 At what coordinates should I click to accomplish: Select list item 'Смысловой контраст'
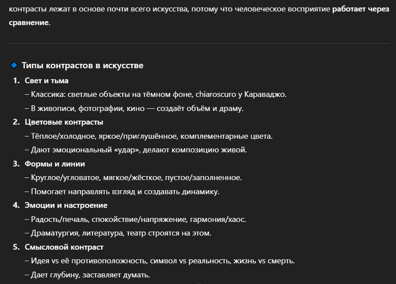[x=64, y=247]
